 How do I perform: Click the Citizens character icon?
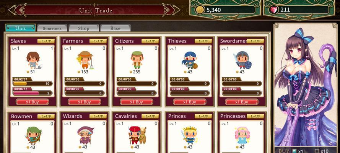pyautogui.click(x=137, y=60)
